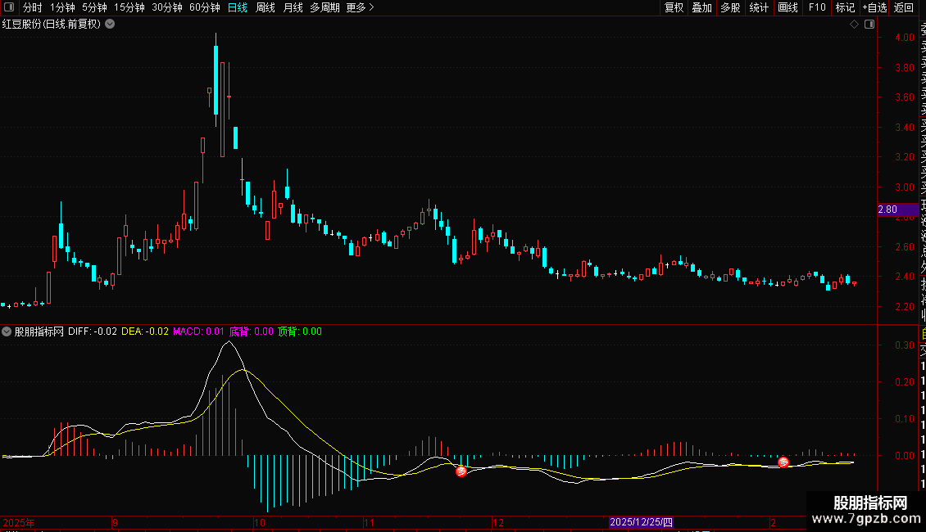Switch to 月线 monthly chart

click(x=293, y=7)
